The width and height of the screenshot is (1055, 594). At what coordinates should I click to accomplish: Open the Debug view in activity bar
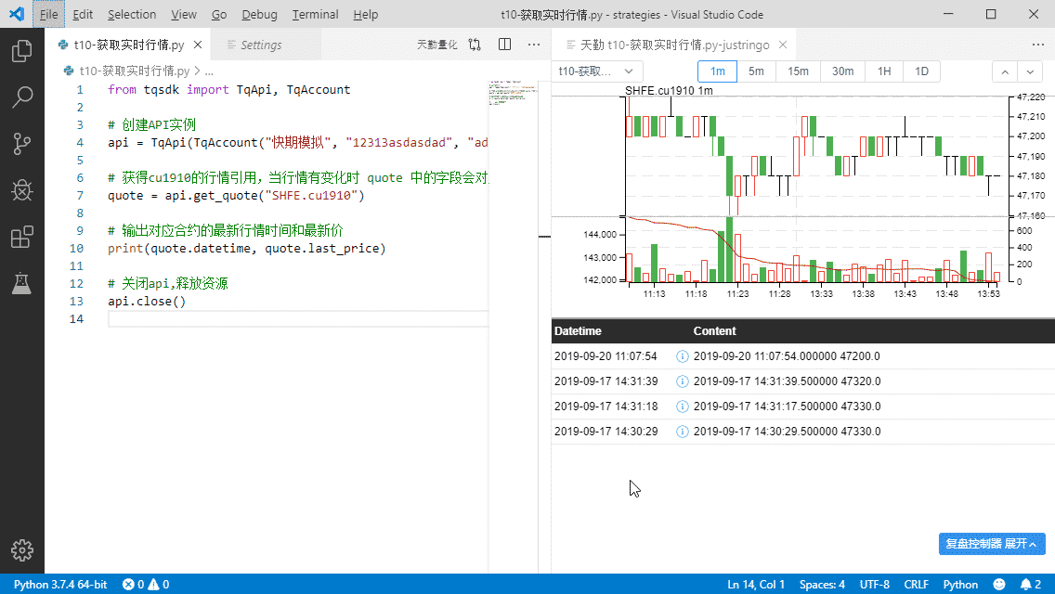[x=21, y=190]
